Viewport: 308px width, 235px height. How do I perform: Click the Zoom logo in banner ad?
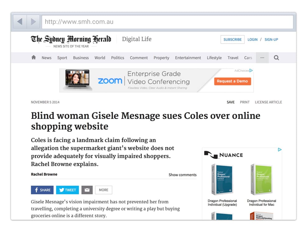(110, 81)
